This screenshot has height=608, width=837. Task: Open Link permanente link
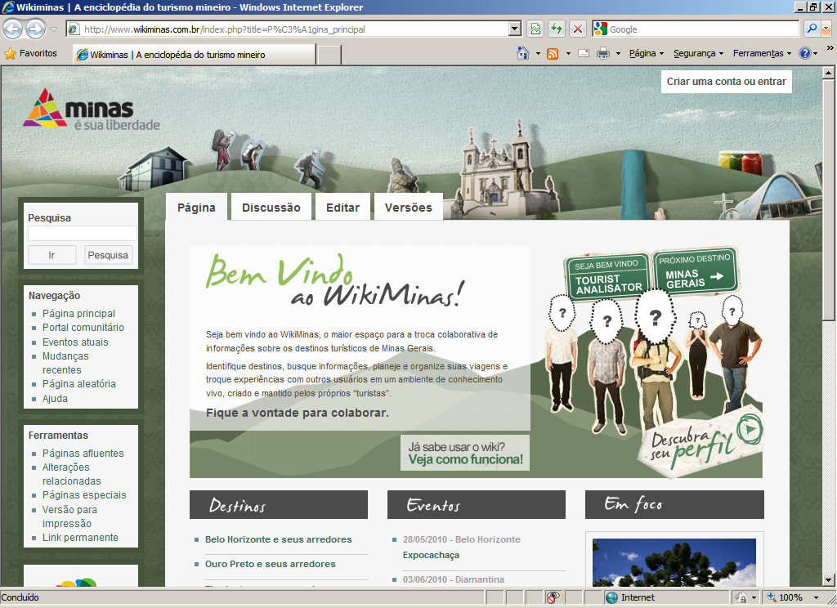tap(80, 538)
